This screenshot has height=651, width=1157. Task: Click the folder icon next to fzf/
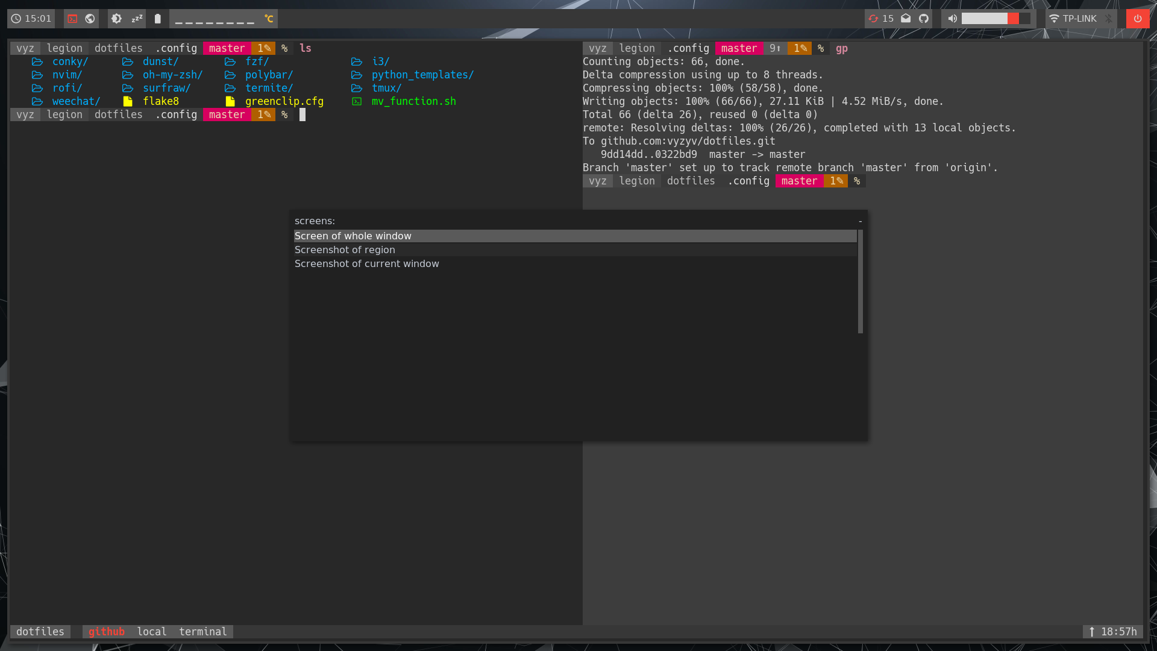230,61
